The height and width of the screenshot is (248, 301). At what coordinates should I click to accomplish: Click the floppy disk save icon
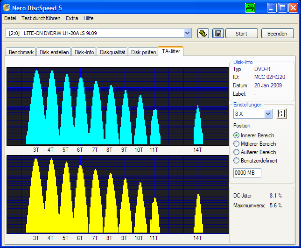(218, 34)
